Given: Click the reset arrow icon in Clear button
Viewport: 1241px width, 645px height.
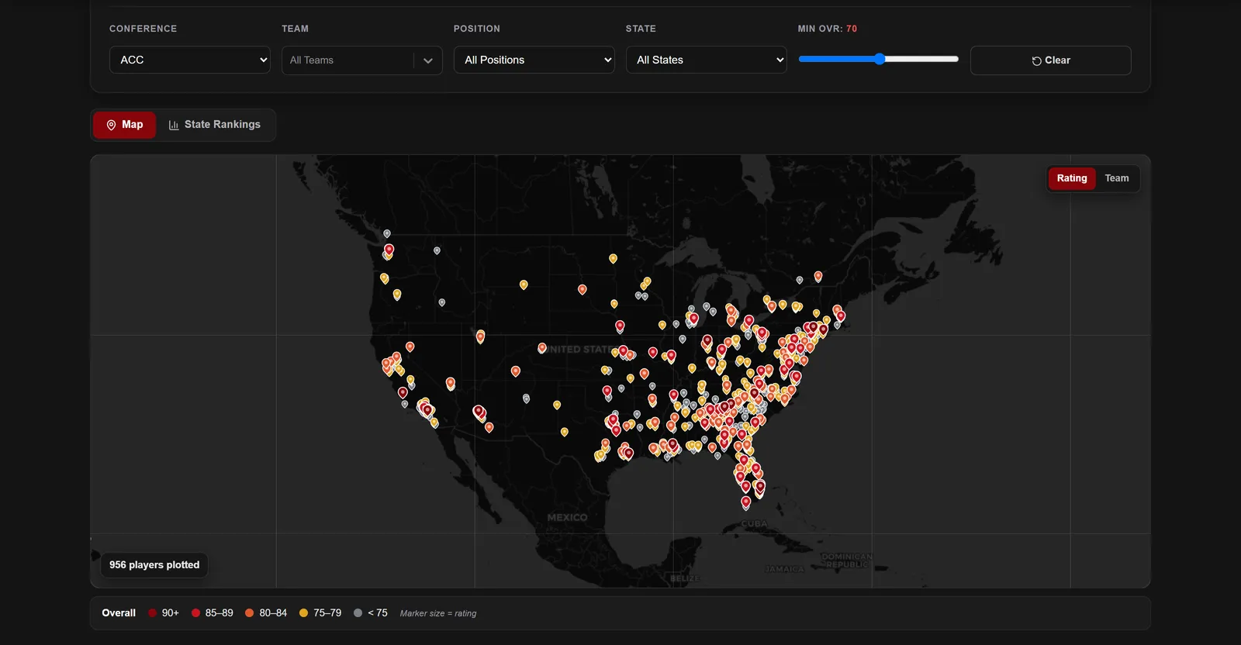Looking at the screenshot, I should tap(1036, 60).
